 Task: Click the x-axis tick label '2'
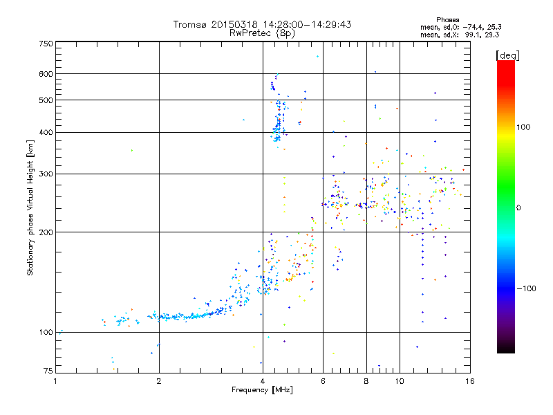click(159, 381)
